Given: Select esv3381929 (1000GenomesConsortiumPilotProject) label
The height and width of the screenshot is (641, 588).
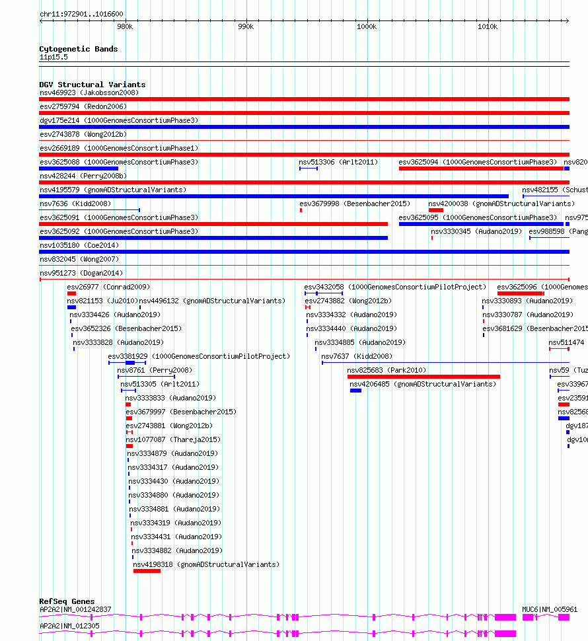Looking at the screenshot, I should click(199, 357).
